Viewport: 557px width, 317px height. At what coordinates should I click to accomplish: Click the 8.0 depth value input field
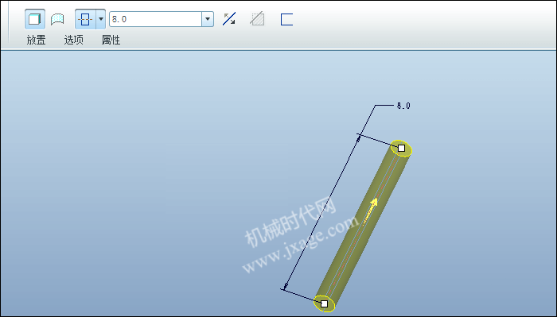(156, 19)
